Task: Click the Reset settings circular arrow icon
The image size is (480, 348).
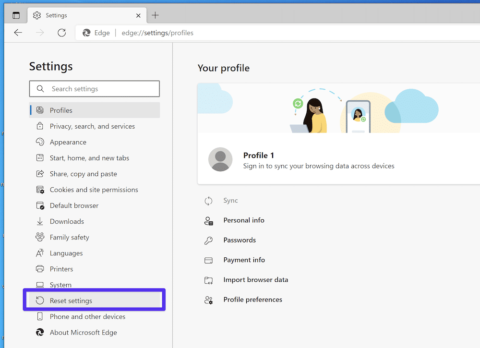Action: (39, 300)
